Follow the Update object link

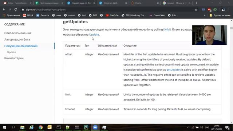tap(94, 35)
